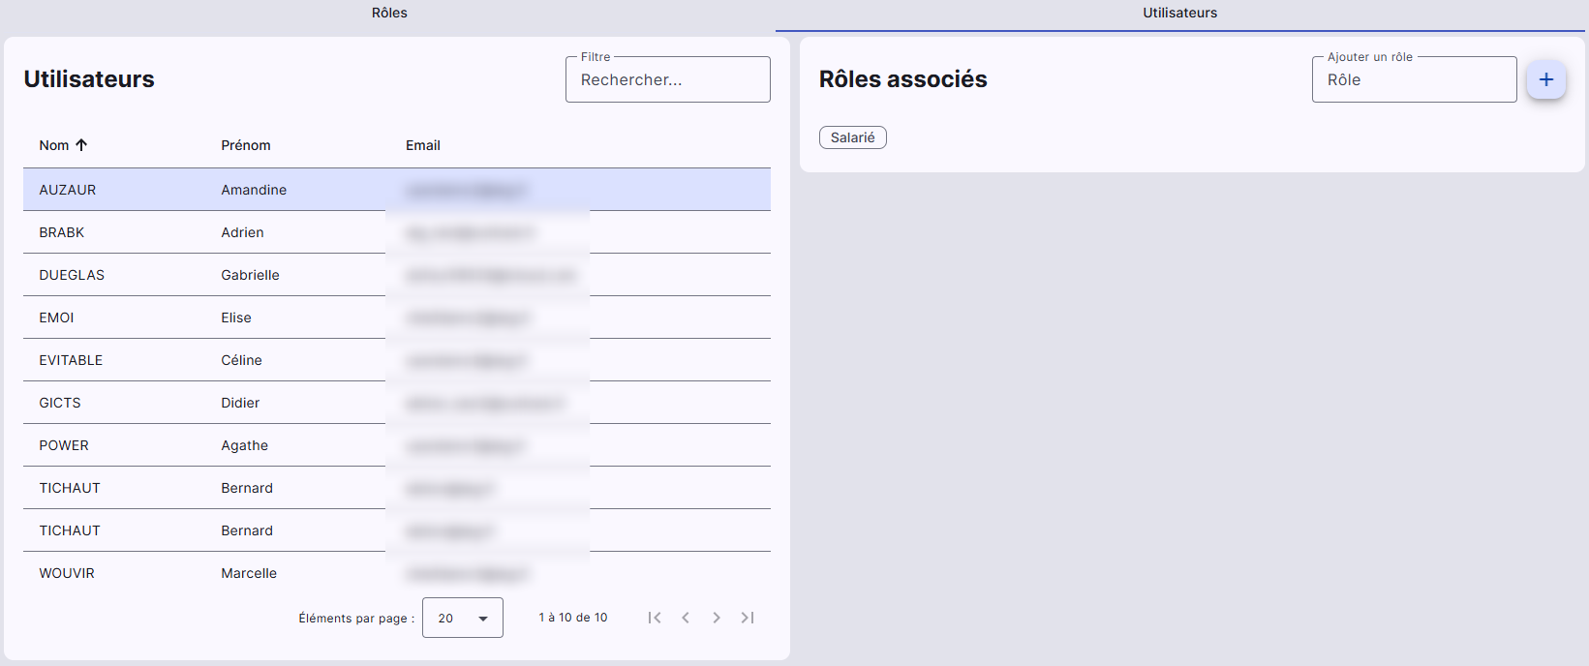1589x666 pixels.
Task: Switch to the Utilisateurs tab
Action: [1179, 13]
